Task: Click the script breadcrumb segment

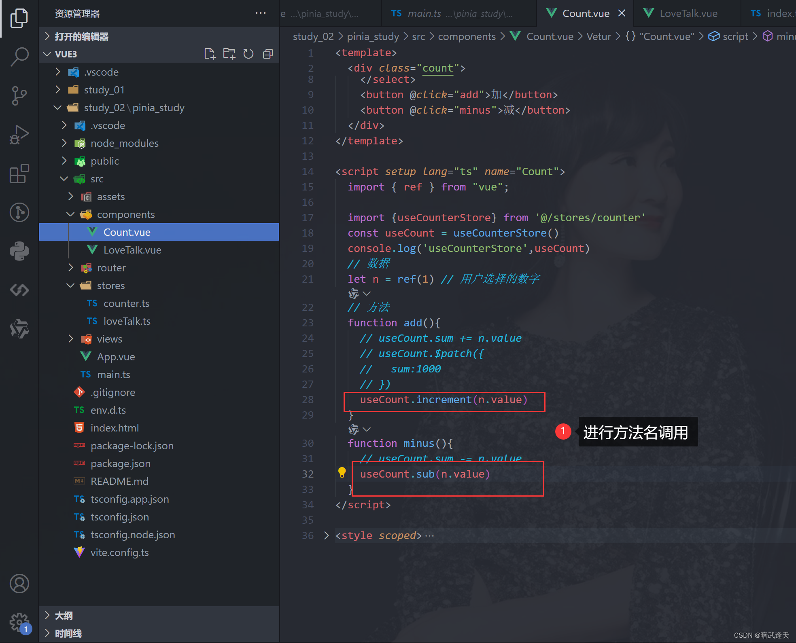Action: click(x=728, y=36)
